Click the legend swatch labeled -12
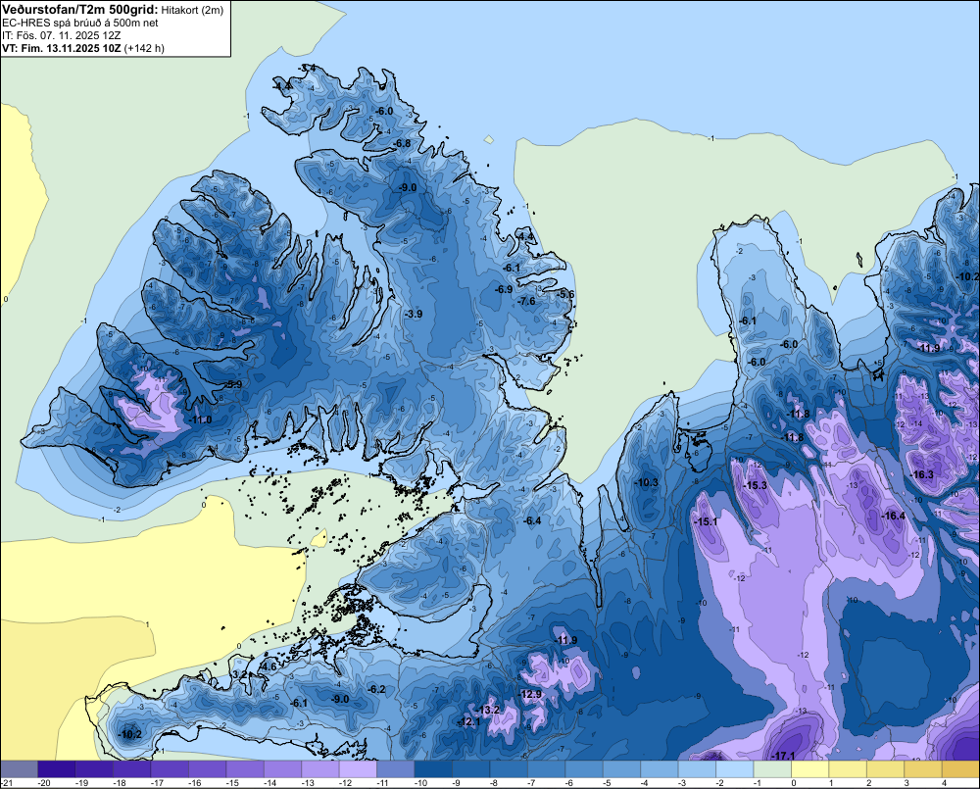 coord(358,768)
